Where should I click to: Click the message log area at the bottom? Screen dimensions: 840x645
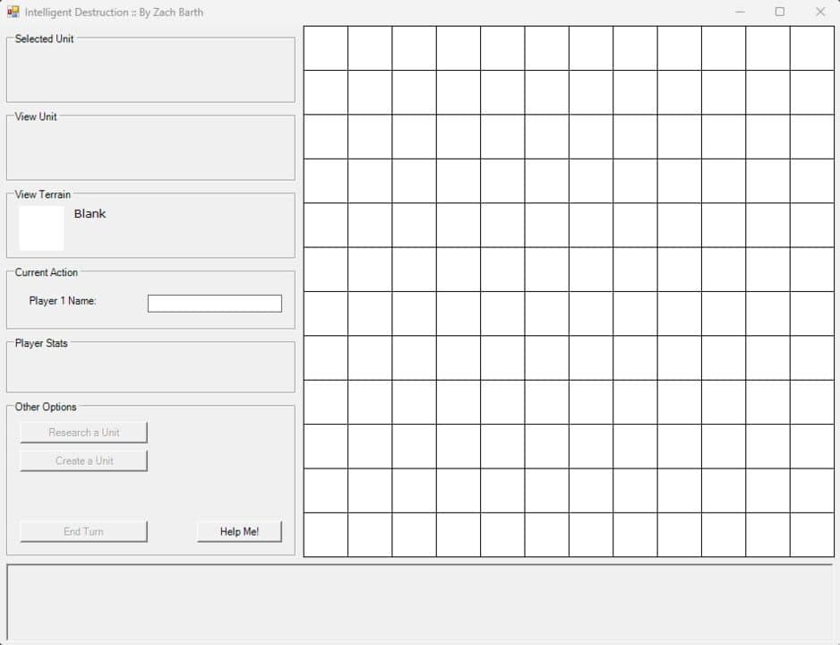pos(420,603)
